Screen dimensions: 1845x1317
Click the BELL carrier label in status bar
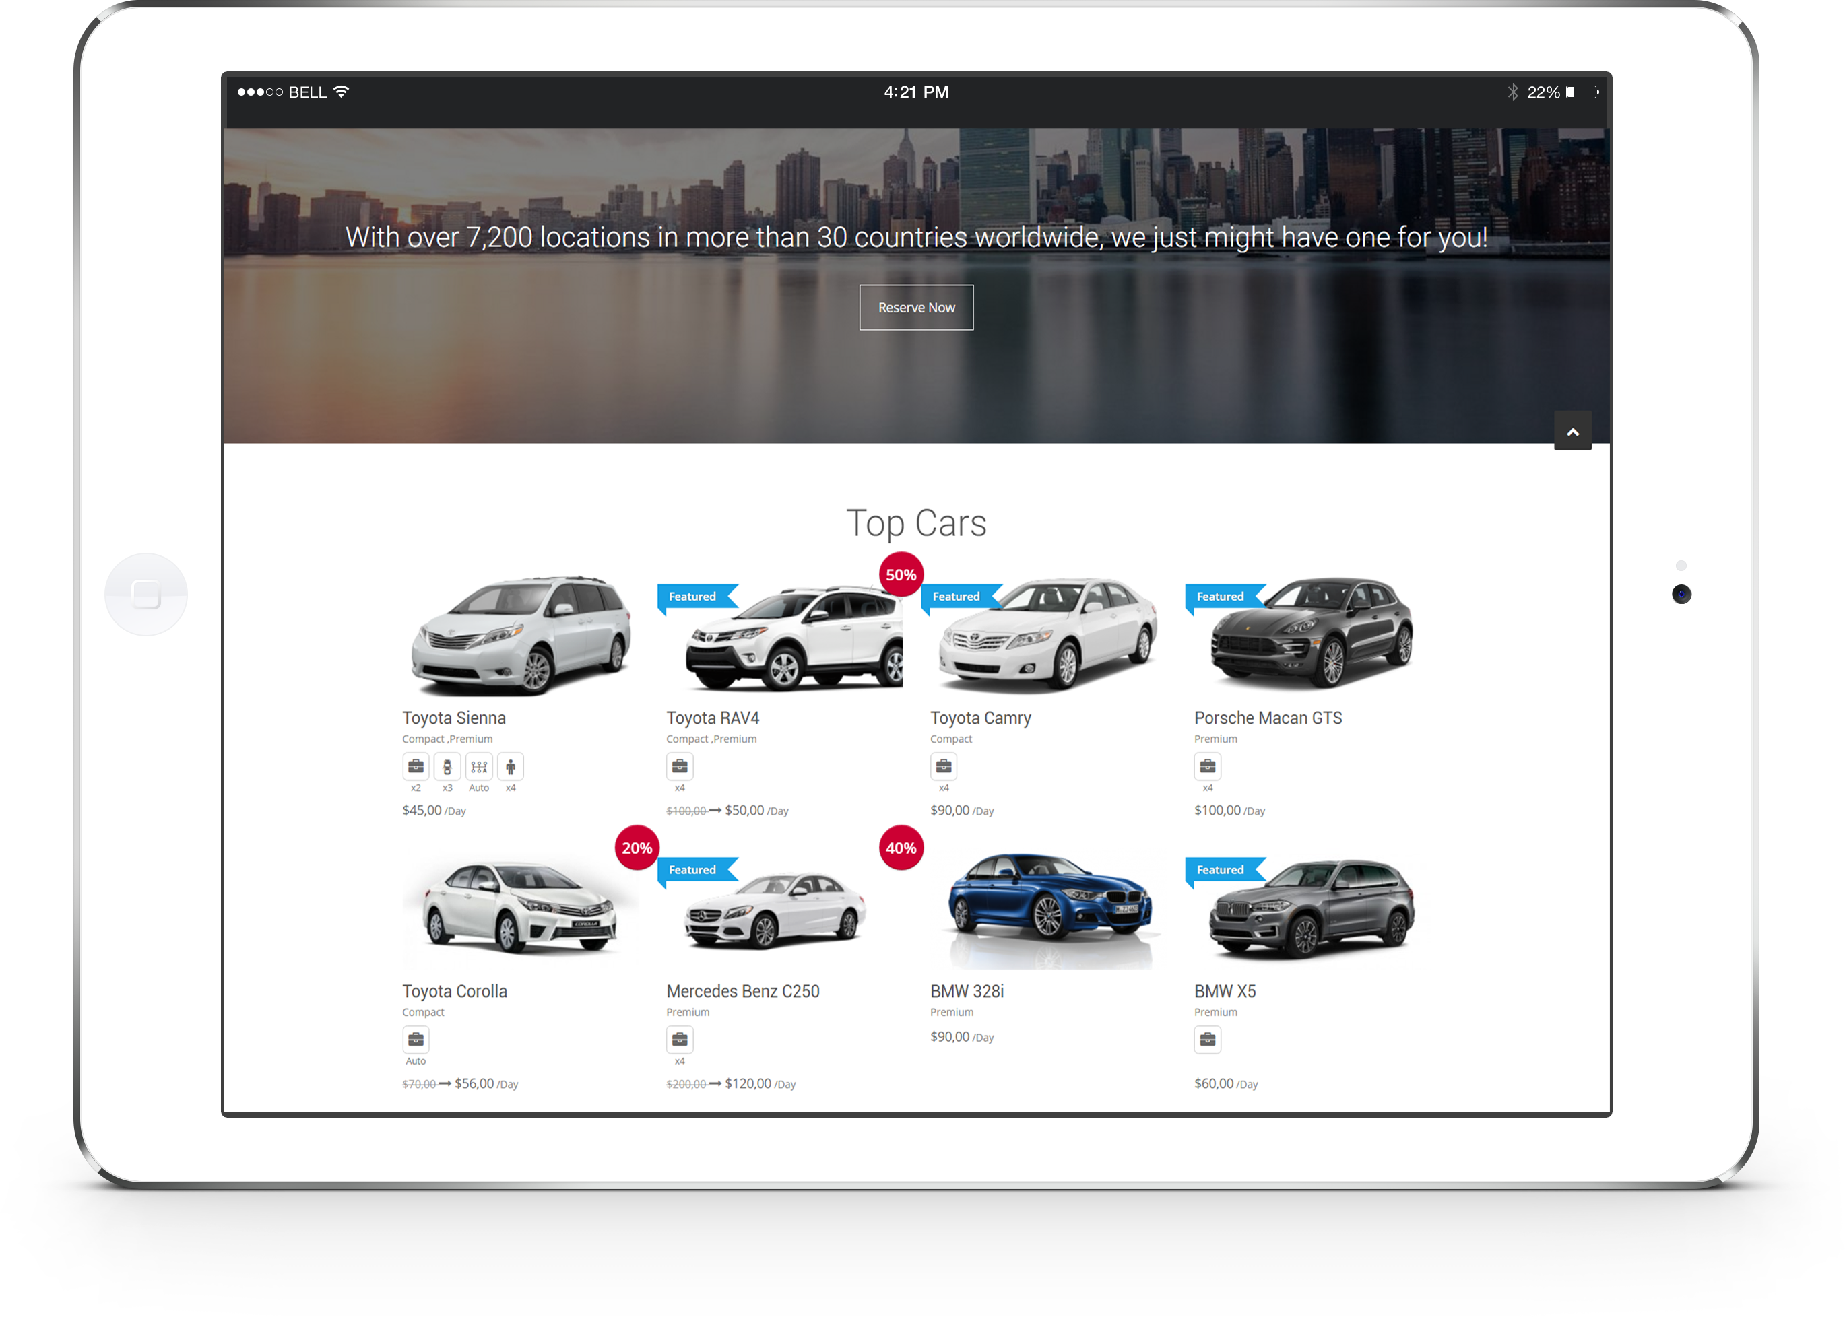click(x=307, y=92)
